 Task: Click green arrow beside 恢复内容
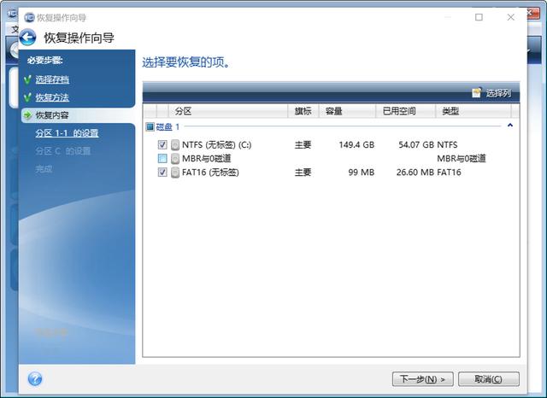(x=27, y=115)
